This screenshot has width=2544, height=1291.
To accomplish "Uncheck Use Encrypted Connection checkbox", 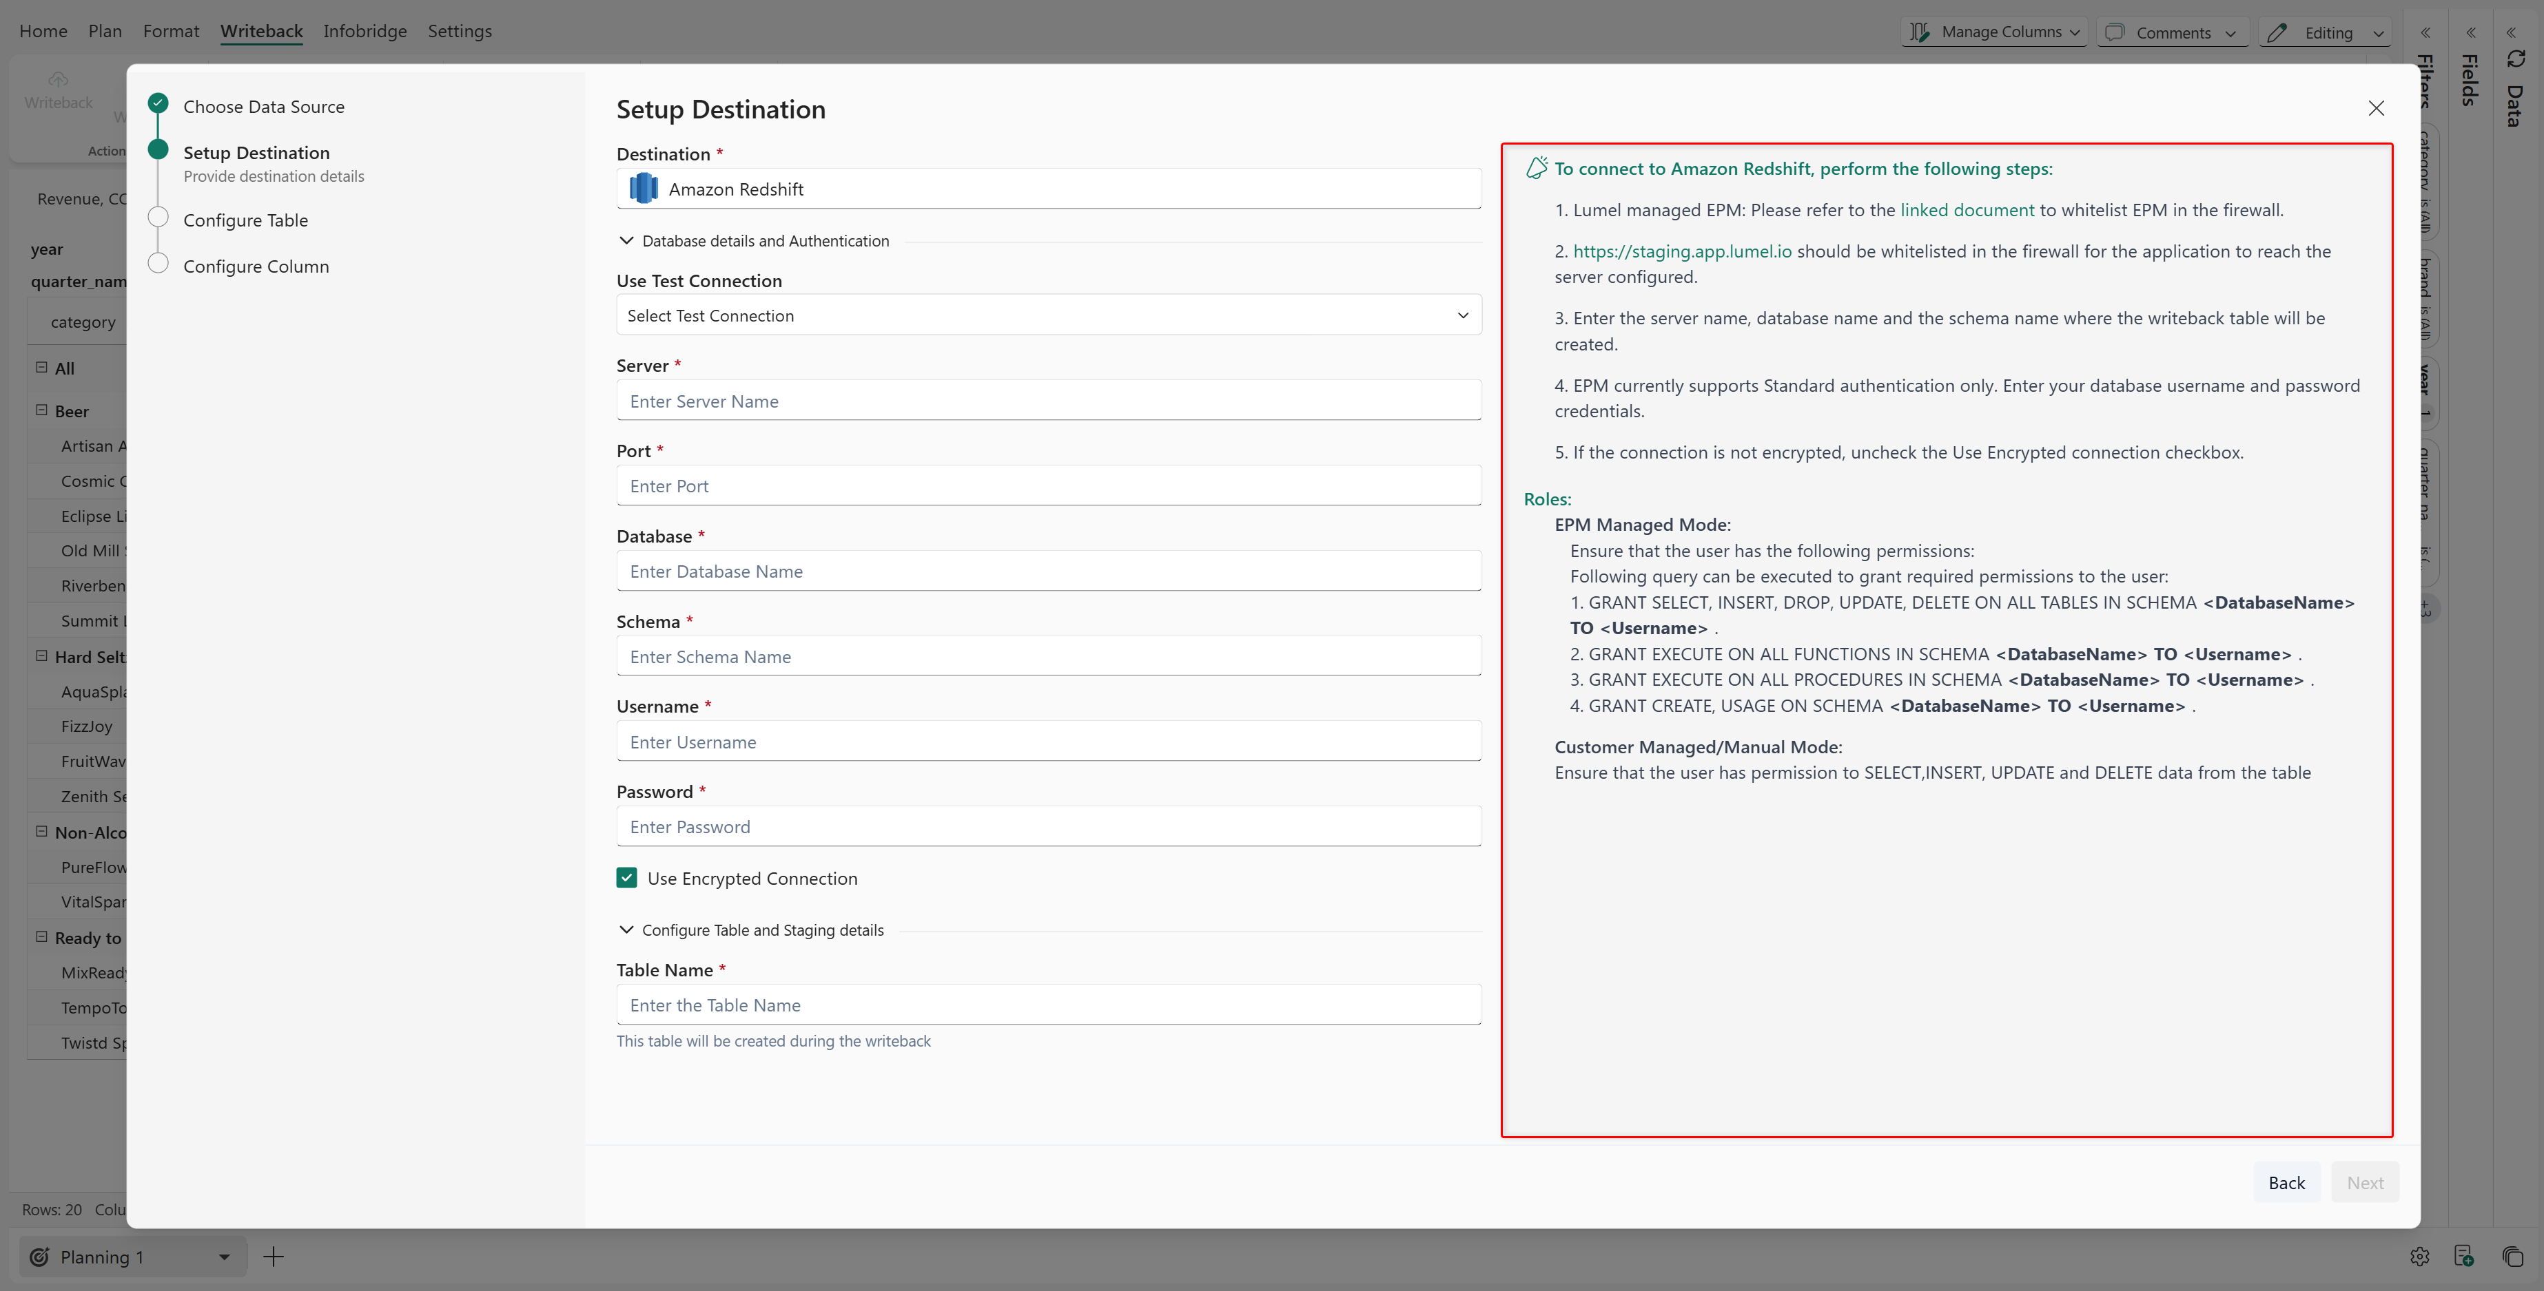I will [x=626, y=877].
